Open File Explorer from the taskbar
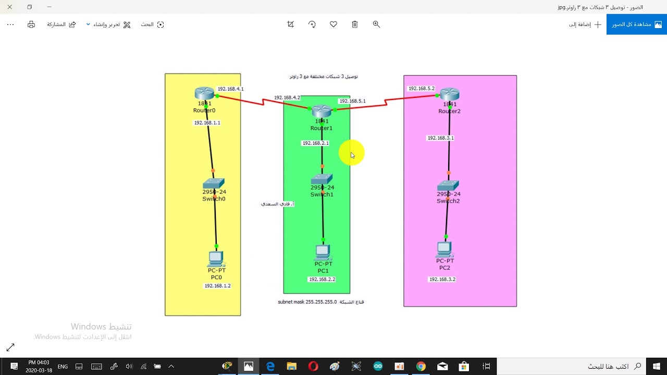The height and width of the screenshot is (375, 667). point(292,367)
